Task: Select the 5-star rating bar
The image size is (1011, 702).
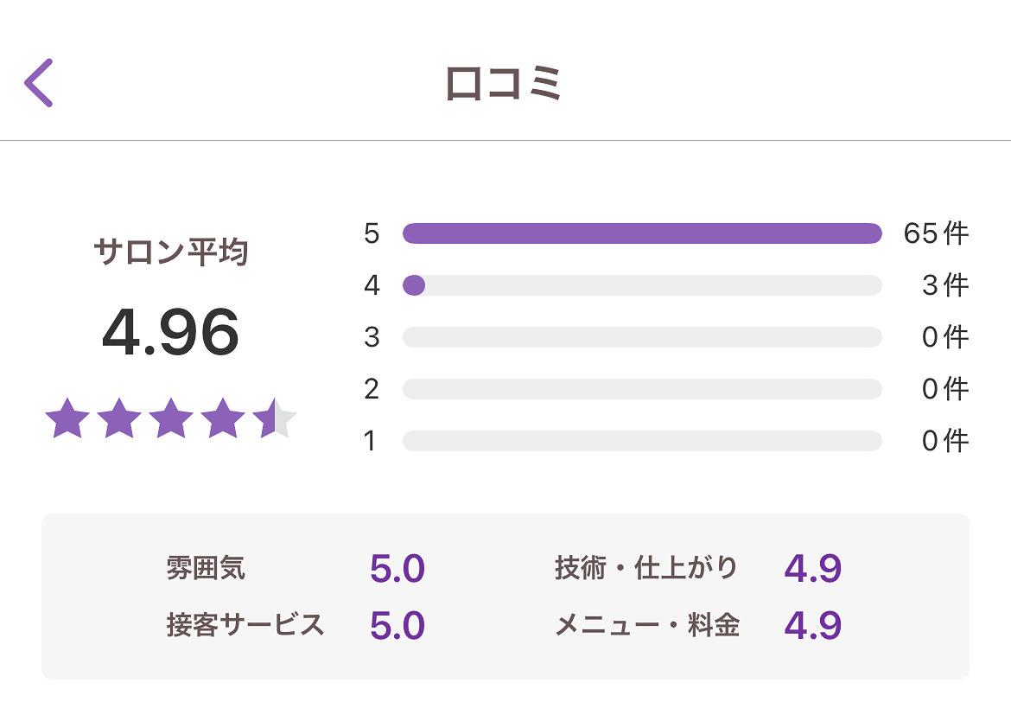Action: (641, 233)
